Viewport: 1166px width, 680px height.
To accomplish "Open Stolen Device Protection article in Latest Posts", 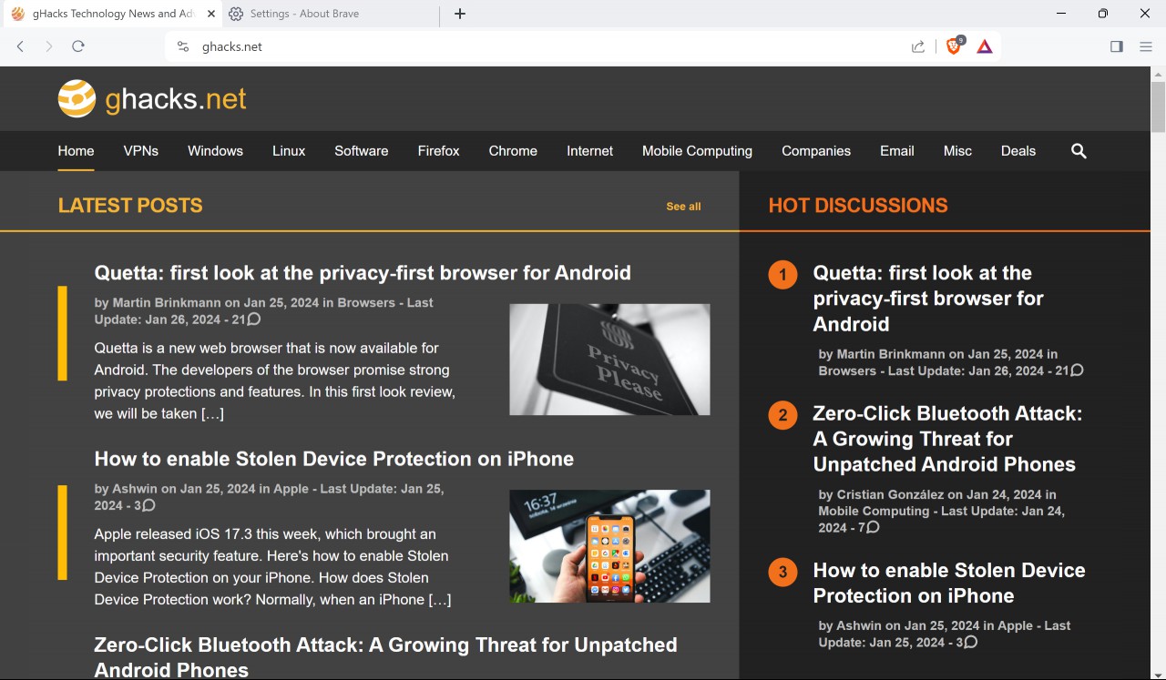I will coord(334,459).
